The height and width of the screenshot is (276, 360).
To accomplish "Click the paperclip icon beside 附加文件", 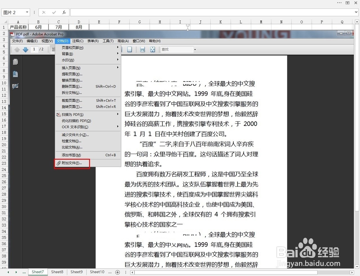I will pyautogui.click(x=59, y=163).
